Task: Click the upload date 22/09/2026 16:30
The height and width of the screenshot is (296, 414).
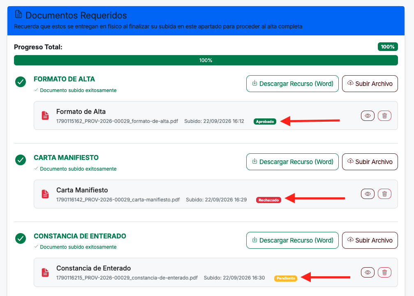Action: click(x=244, y=278)
